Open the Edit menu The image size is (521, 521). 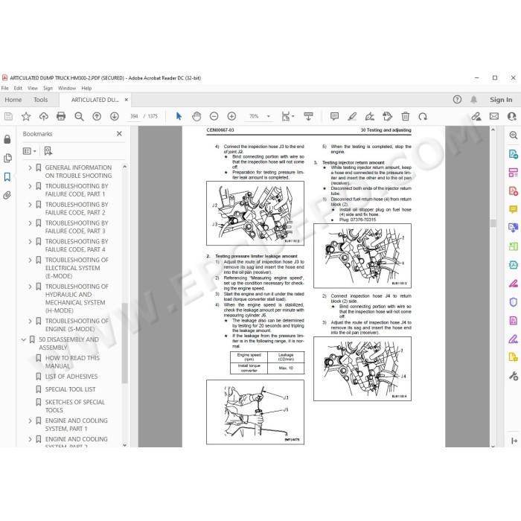coord(18,88)
